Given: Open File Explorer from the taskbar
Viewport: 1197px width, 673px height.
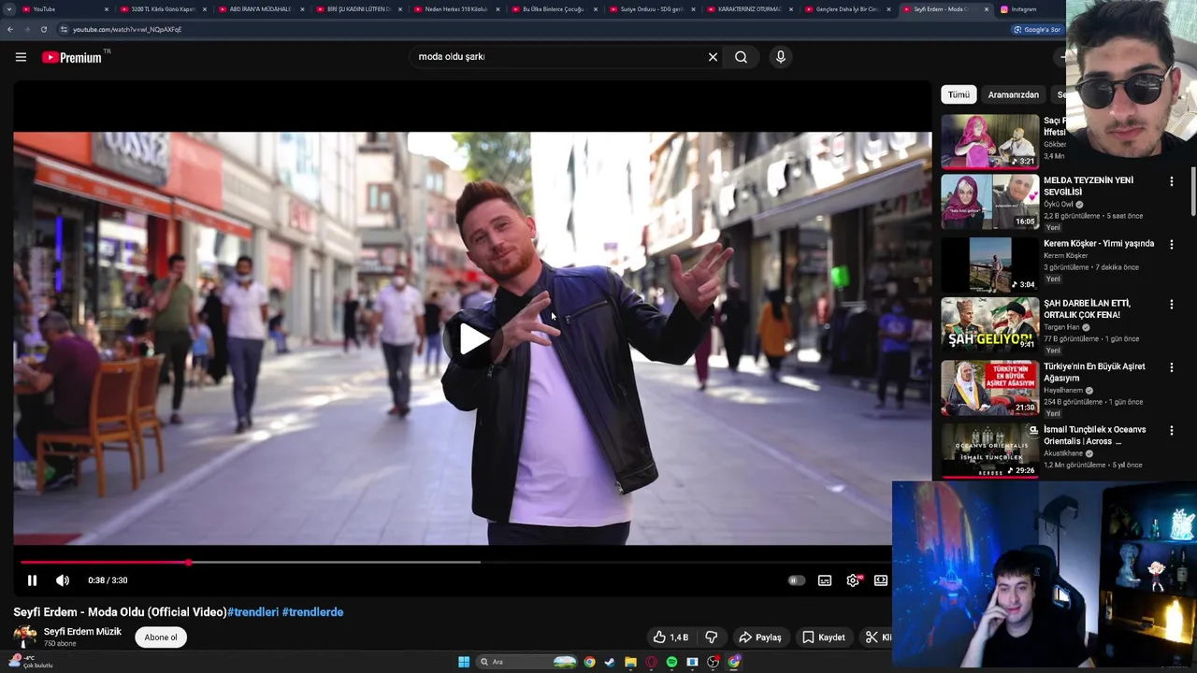Looking at the screenshot, I should point(630,662).
